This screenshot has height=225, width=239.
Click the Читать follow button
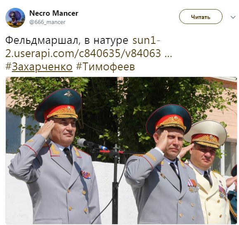click(201, 17)
